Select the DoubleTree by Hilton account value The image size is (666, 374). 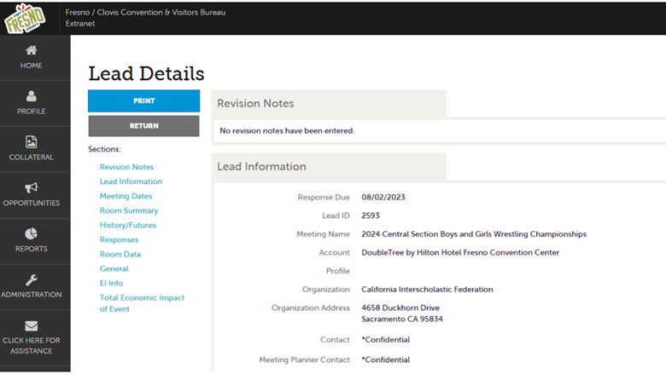coord(460,252)
